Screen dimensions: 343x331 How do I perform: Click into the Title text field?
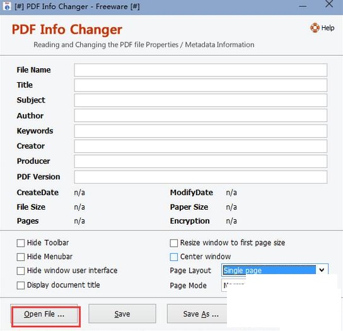[x=201, y=85]
